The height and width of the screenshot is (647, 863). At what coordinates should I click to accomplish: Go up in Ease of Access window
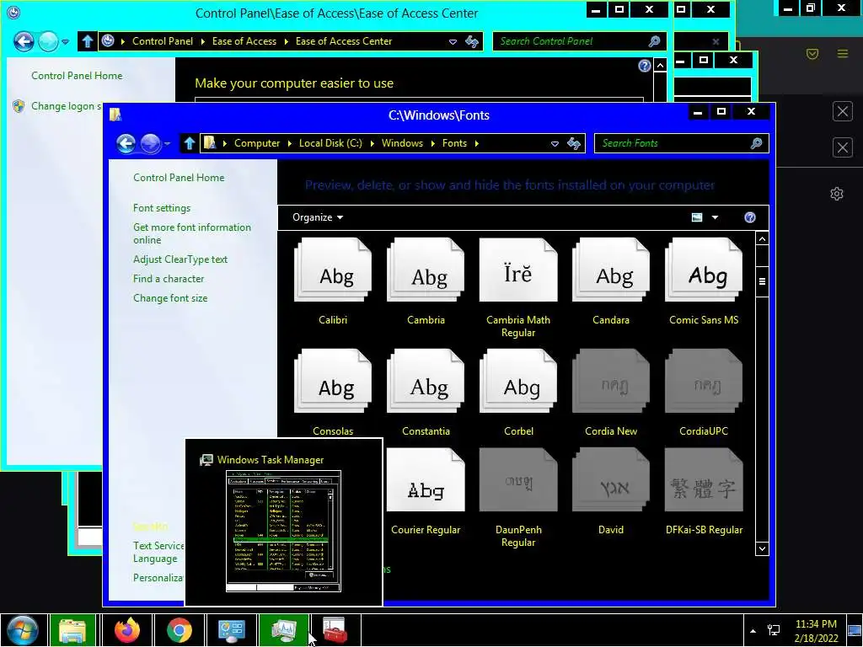point(87,41)
